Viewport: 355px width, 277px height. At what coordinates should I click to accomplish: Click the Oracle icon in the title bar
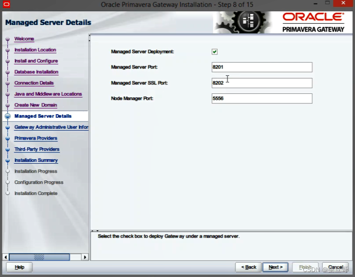[x=6, y=5]
